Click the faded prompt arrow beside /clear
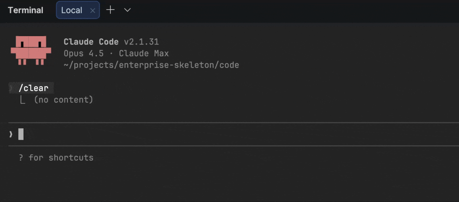The image size is (459, 202). pyautogui.click(x=11, y=88)
